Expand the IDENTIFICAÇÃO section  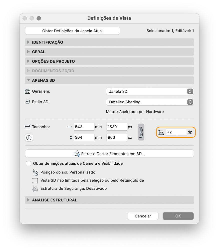[x=109, y=42]
